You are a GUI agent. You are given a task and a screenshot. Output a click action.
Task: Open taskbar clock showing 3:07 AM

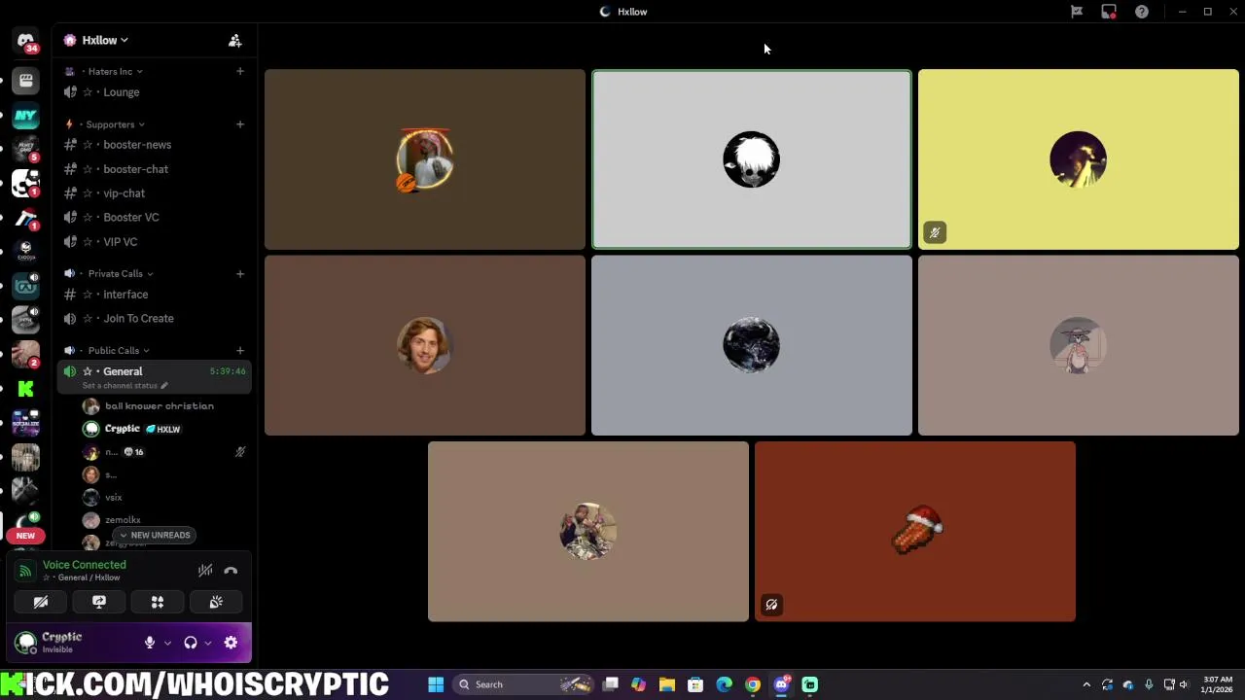[1218, 684]
